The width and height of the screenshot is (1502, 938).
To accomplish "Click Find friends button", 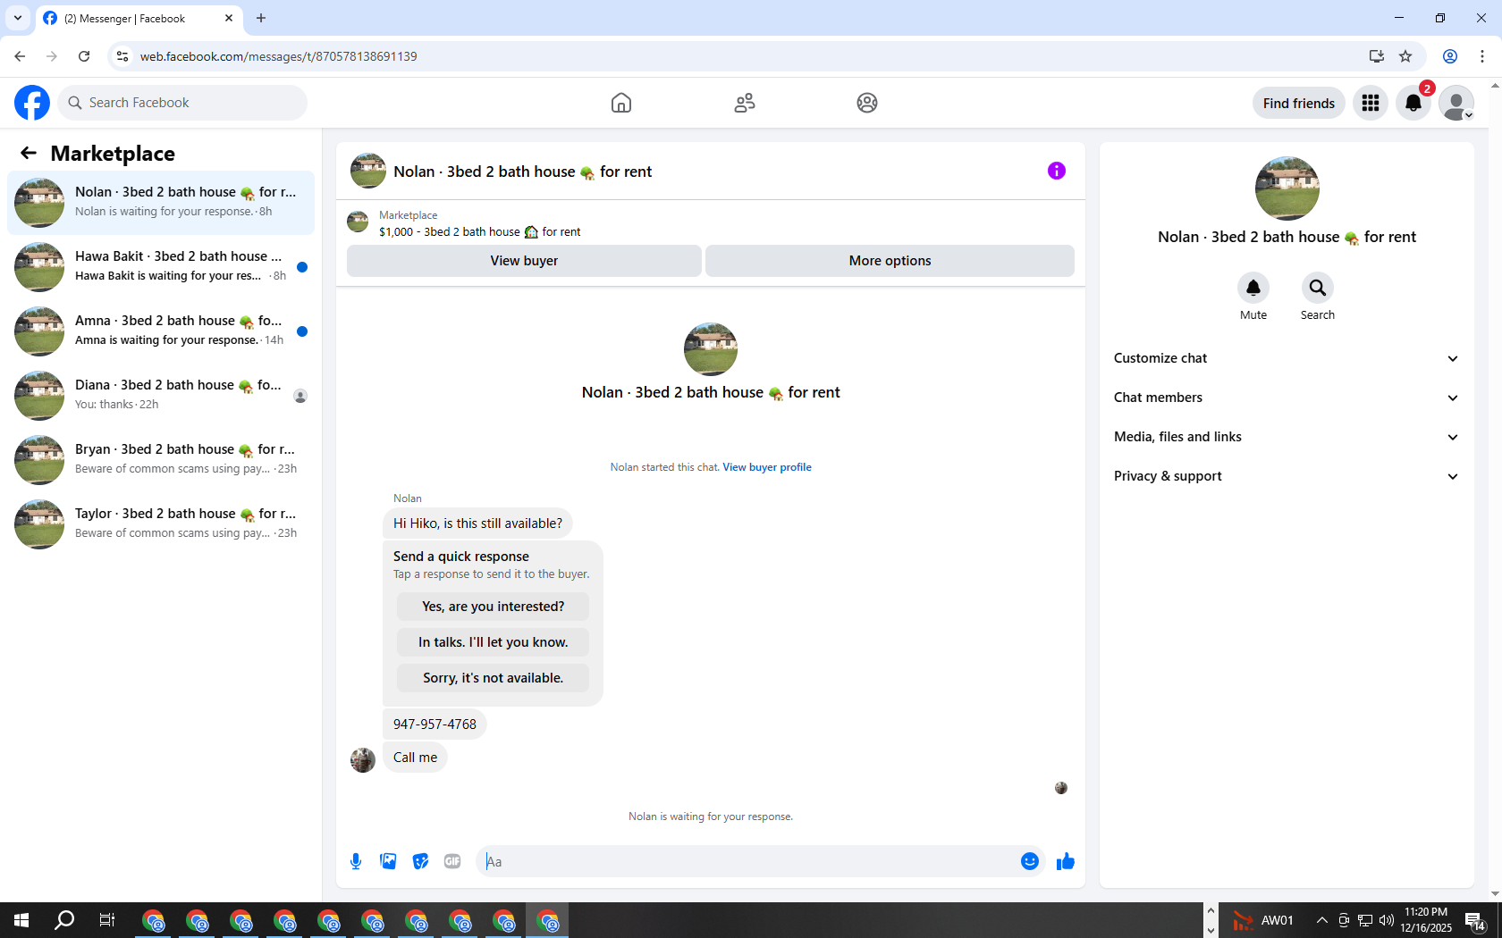I will point(1298,103).
